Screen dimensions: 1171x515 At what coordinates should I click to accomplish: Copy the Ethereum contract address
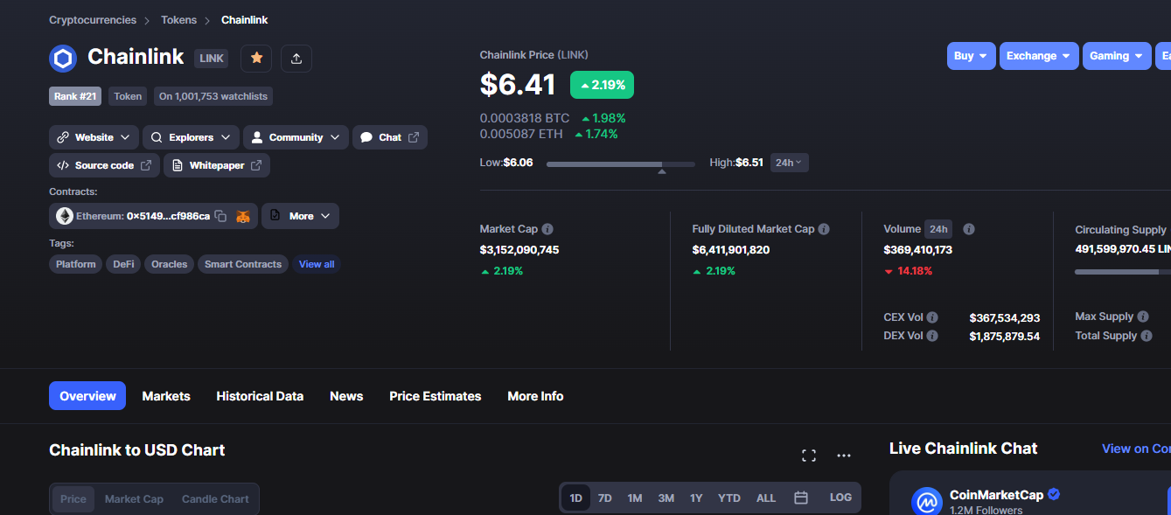coord(221,216)
